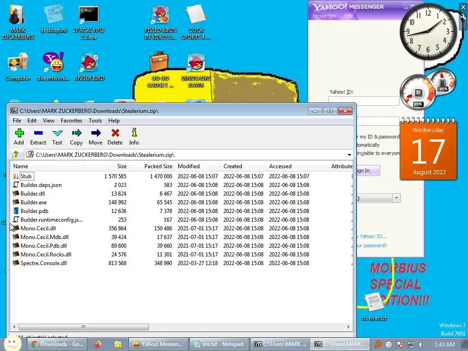The width and height of the screenshot is (468, 351).
Task: Click the password help link in Yahoo Messenger
Action: tap(372, 245)
